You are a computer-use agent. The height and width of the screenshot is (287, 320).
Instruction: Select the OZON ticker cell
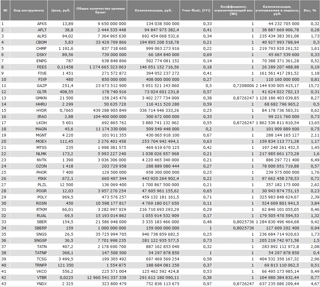pos(28,166)
